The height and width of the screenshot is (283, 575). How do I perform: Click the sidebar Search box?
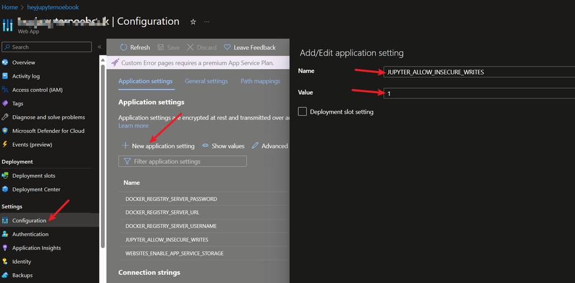tap(47, 47)
